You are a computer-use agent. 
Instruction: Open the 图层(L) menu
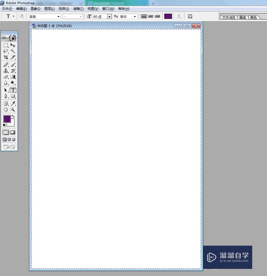click(49, 9)
